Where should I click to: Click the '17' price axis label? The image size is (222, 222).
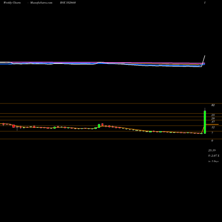[x=213, y=122]
